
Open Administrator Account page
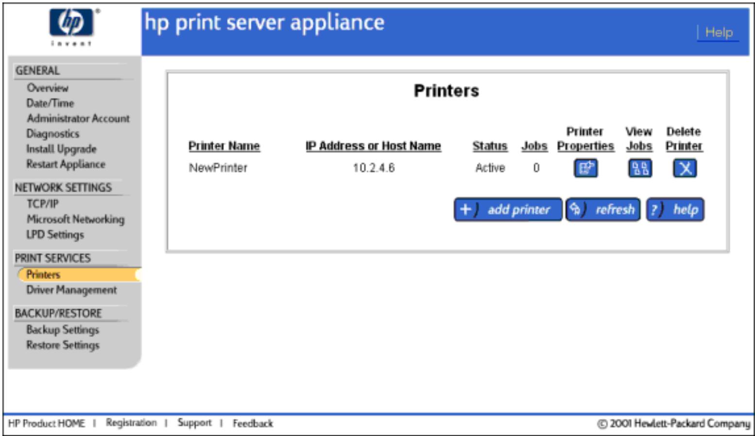[78, 118]
